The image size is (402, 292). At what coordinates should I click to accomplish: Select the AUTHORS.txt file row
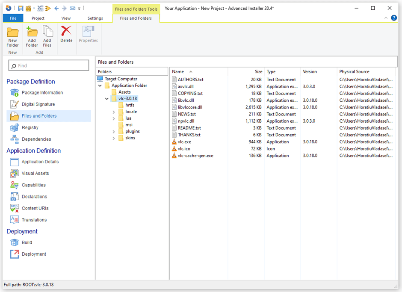tap(283, 80)
